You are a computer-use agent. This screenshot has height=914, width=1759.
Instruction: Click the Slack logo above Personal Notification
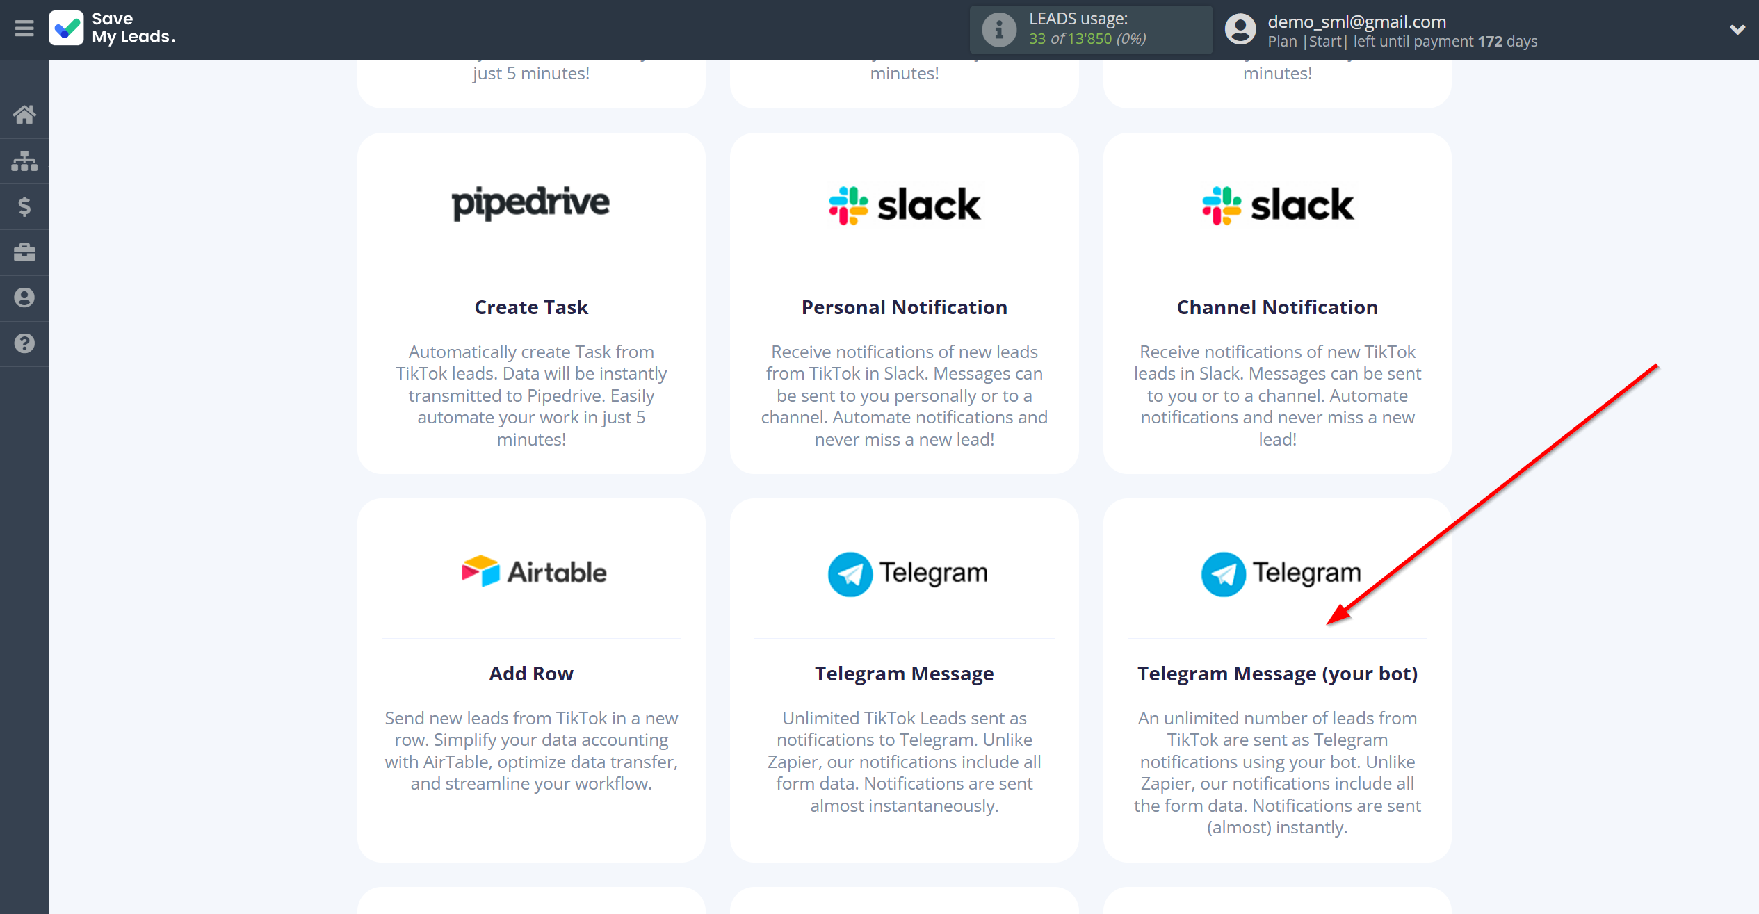(x=905, y=206)
